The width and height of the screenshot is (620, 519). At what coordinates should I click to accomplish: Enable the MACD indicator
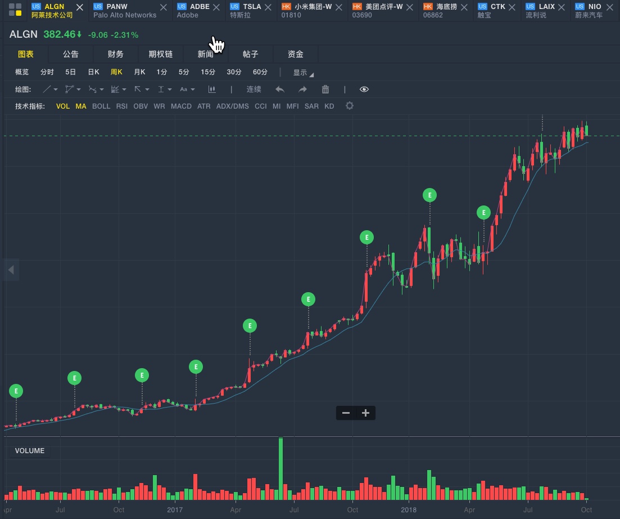tap(181, 106)
